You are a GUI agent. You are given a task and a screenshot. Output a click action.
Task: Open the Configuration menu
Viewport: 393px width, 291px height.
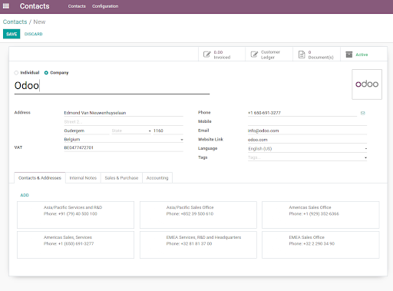tap(105, 6)
